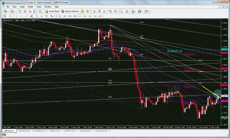Open the New Chart toolbar icon
Screen dimensions: 230x138
(5, 11)
